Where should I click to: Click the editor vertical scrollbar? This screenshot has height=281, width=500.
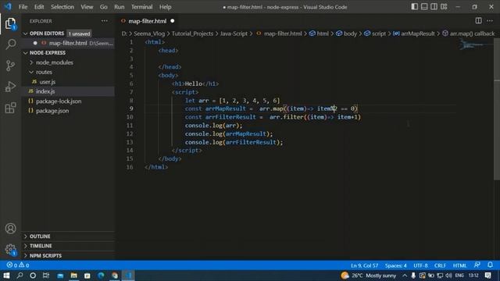point(497,108)
